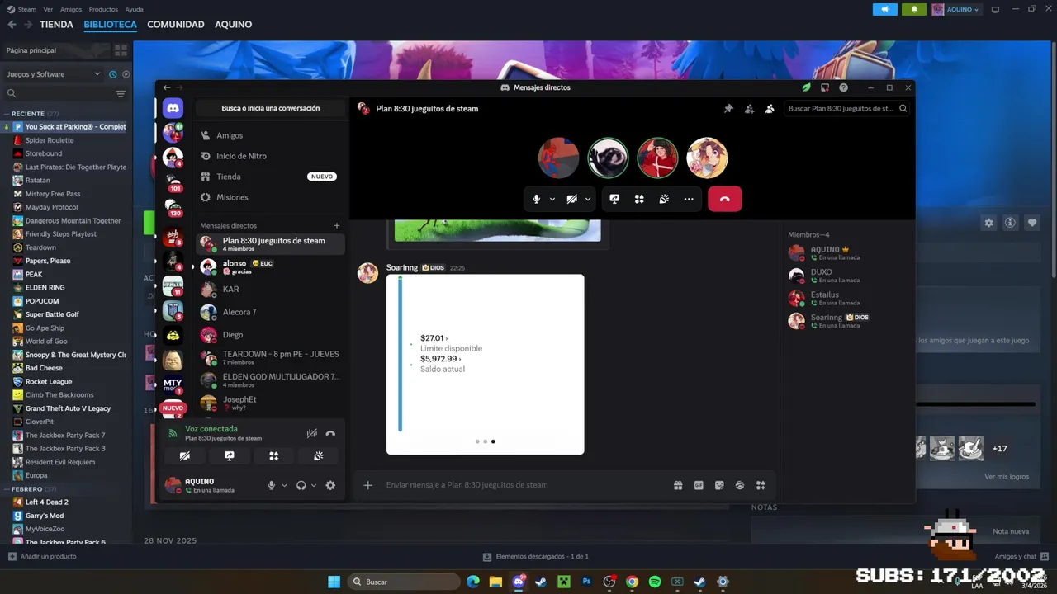Open Discord home direct messages icon

[x=173, y=108]
